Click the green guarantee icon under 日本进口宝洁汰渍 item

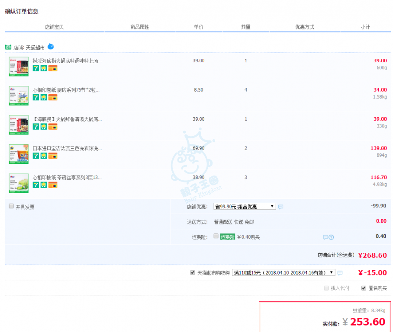[x=44, y=156]
